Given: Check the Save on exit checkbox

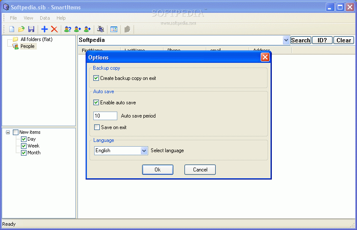Looking at the screenshot, I should (x=97, y=127).
